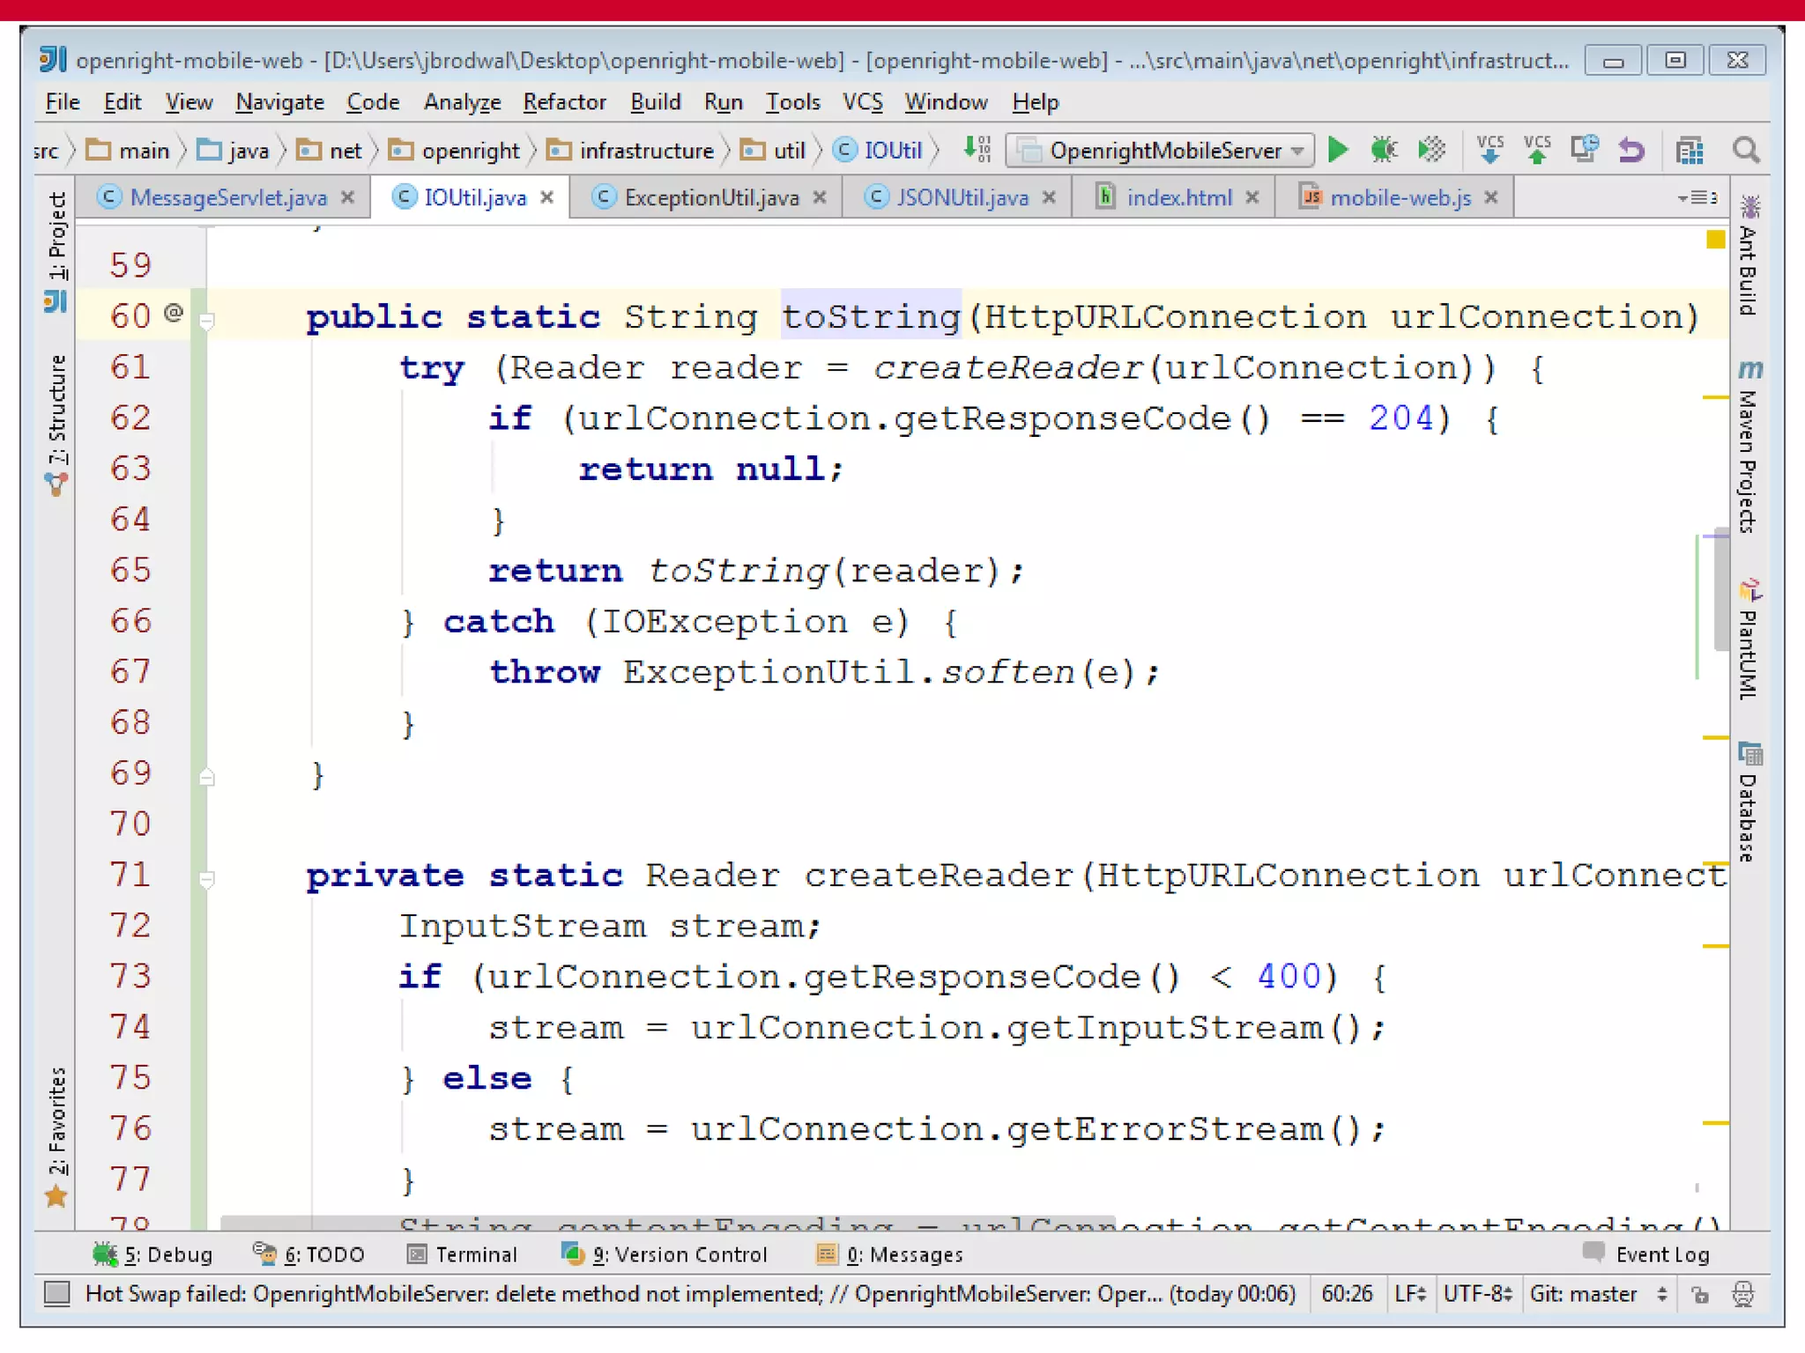The height and width of the screenshot is (1353, 1805).
Task: Run with Coverage icon in toolbar
Action: 1431,150
